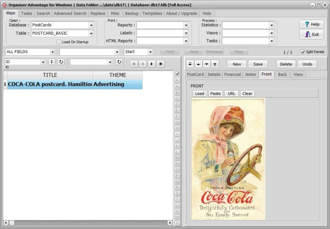Image resolution: width=330 pixels, height=229 pixels.
Task: Open the Database dropdown showing PostCards
Action: click(x=91, y=25)
